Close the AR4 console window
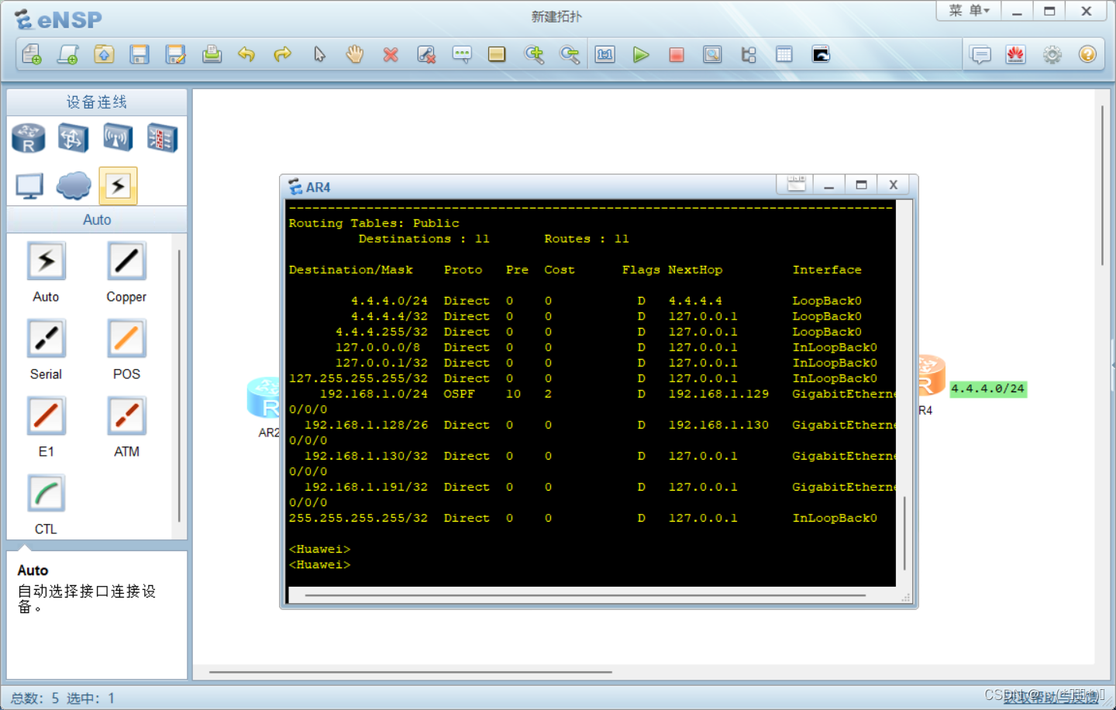 click(x=894, y=184)
